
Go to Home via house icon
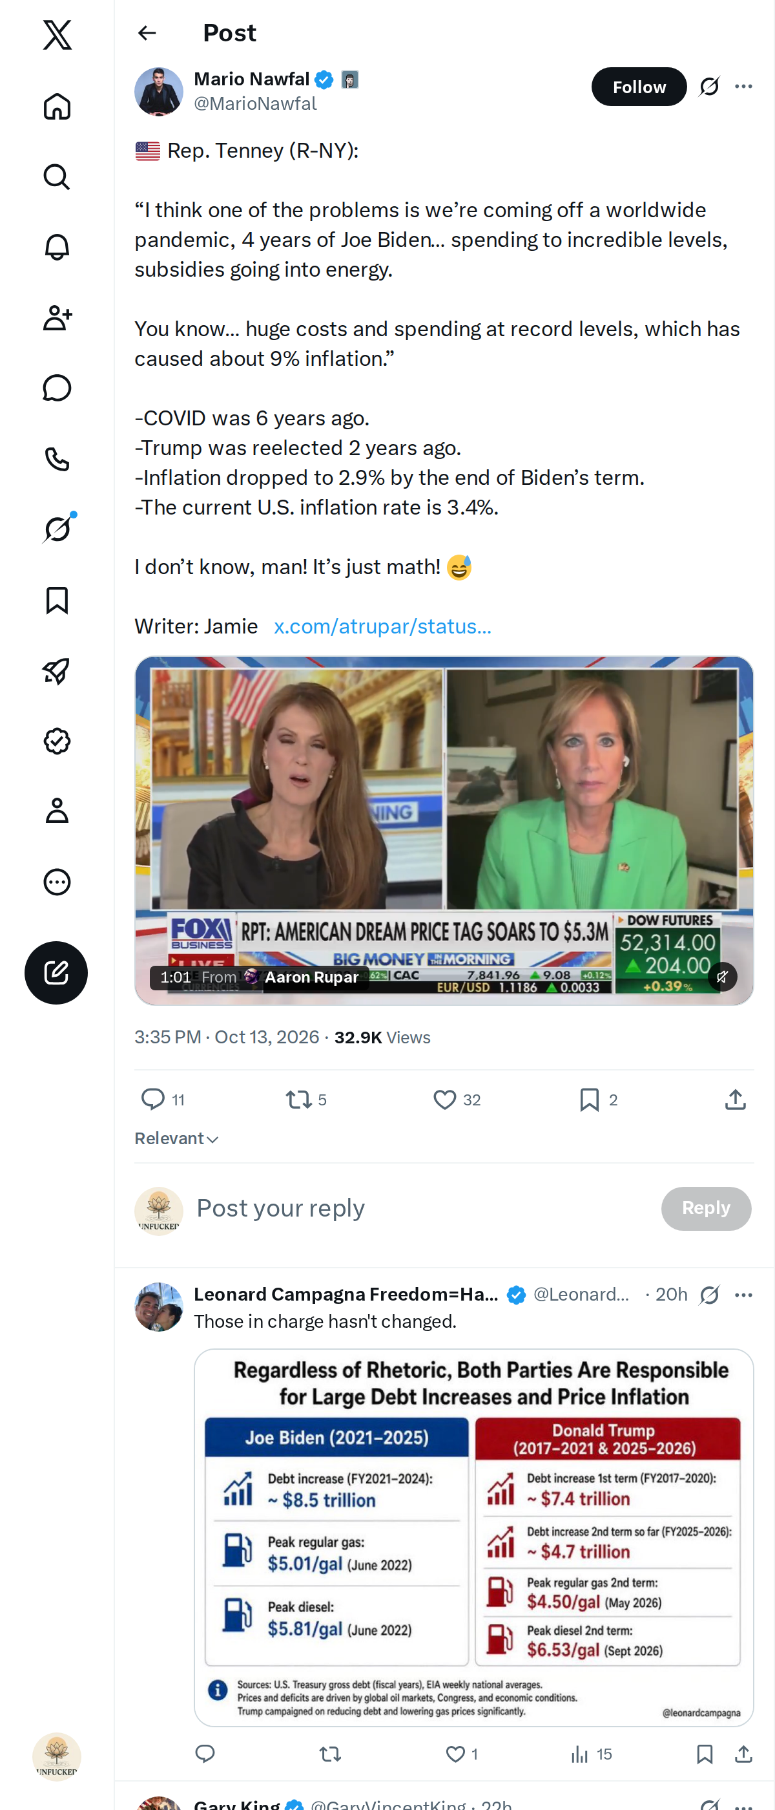click(x=57, y=107)
